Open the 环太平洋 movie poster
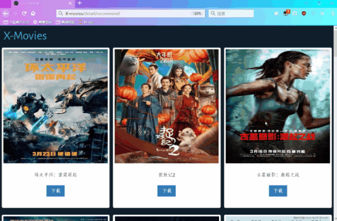The image size is (337, 221). pos(56,106)
